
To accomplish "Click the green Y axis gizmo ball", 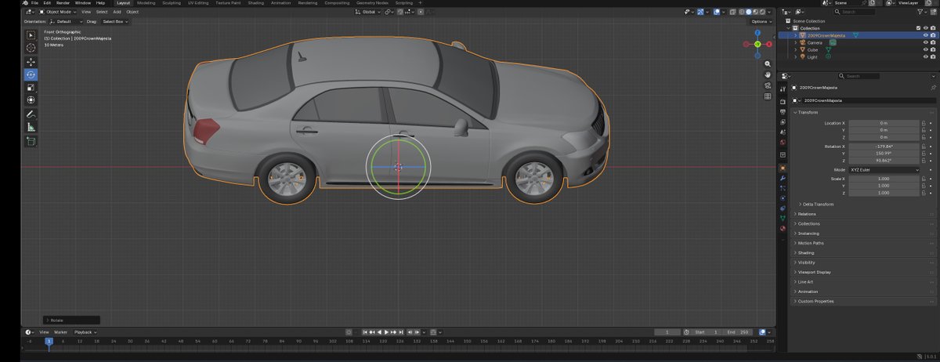I will 757,44.
